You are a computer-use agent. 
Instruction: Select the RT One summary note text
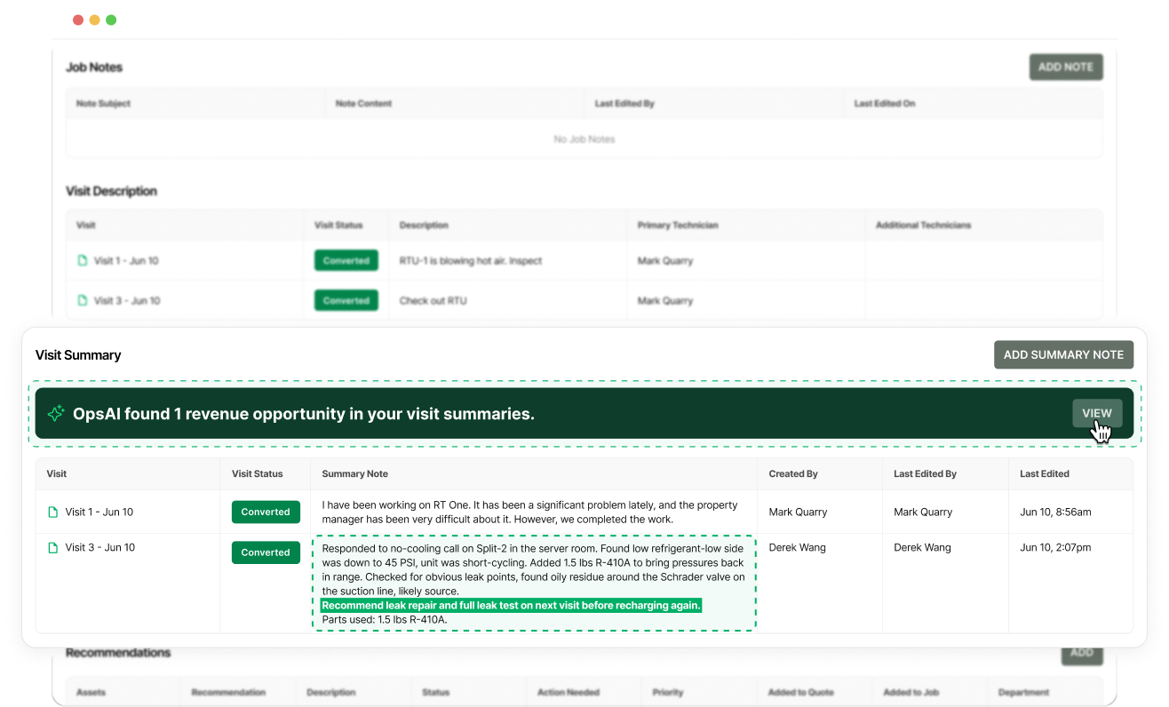[x=530, y=512]
